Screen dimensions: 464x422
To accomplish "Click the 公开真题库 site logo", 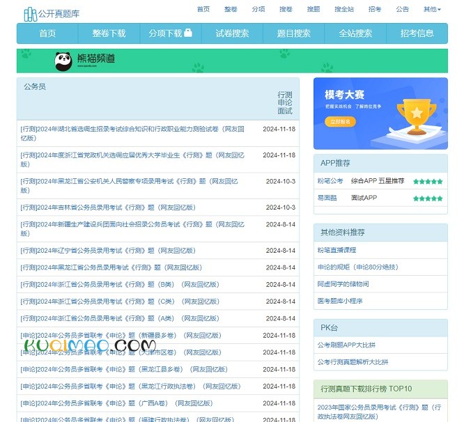I will click(x=52, y=14).
